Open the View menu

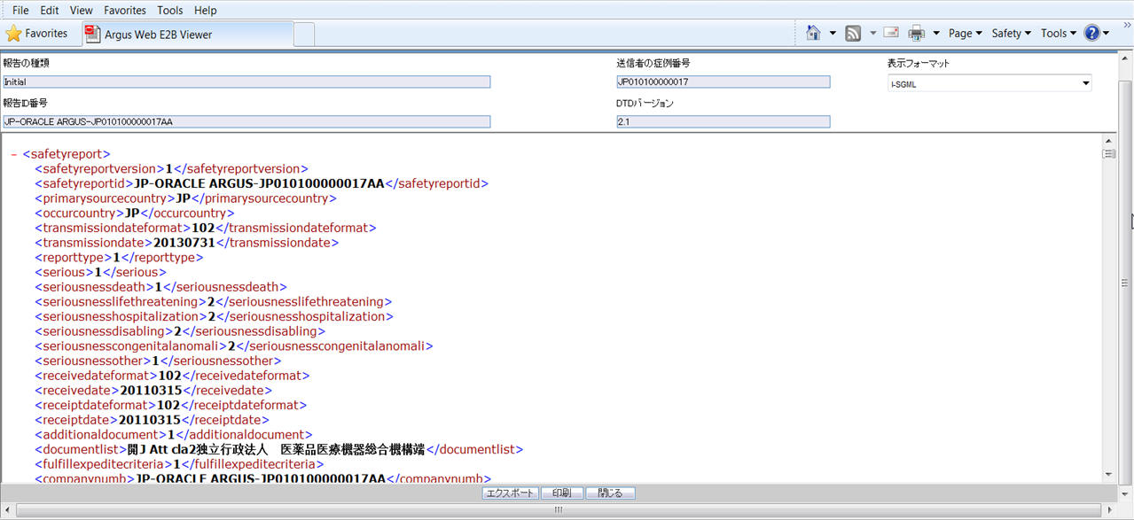coord(81,10)
